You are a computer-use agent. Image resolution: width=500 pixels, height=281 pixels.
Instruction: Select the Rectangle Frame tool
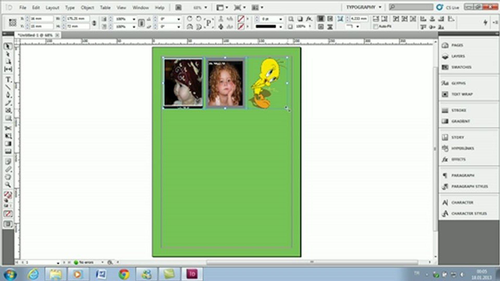click(8, 111)
